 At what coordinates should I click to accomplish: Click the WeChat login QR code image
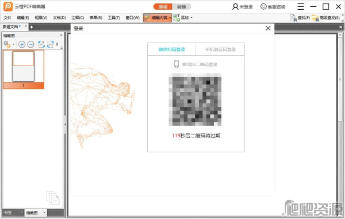[195, 99]
